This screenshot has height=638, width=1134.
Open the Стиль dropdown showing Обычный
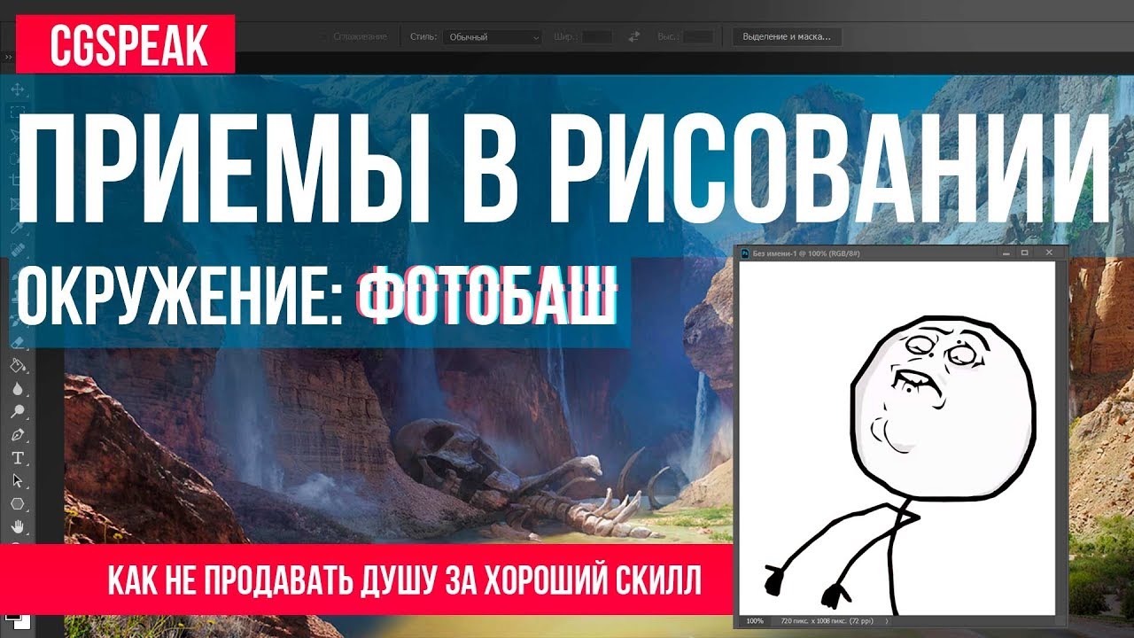pyautogui.click(x=493, y=37)
